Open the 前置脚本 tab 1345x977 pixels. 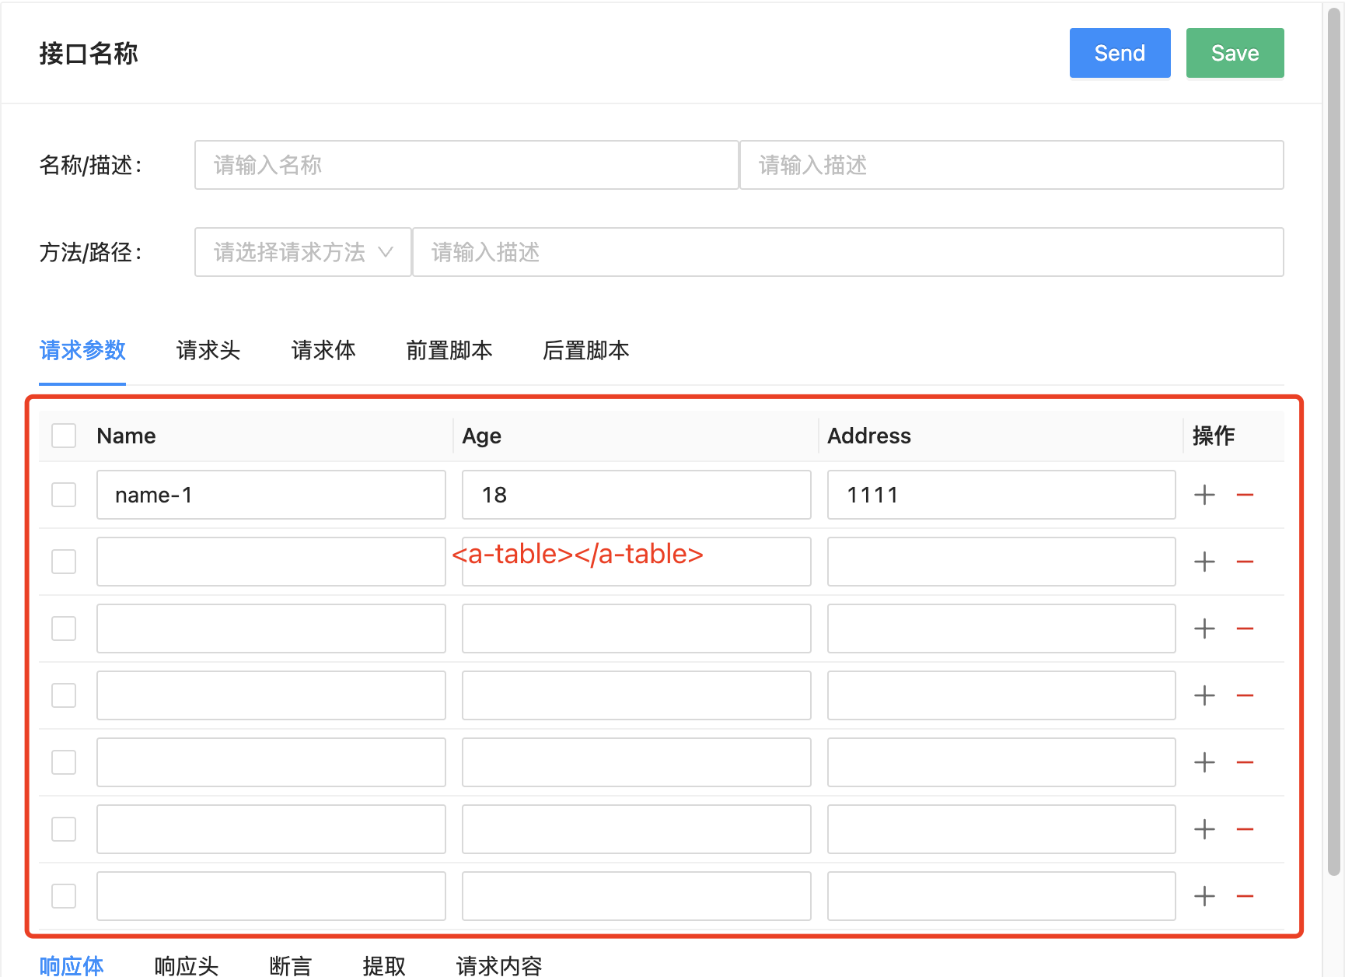pos(449,351)
